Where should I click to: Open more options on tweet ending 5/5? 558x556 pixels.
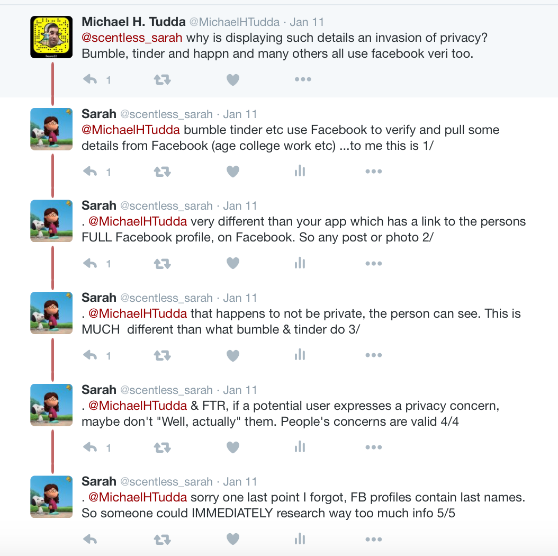pos(373,540)
